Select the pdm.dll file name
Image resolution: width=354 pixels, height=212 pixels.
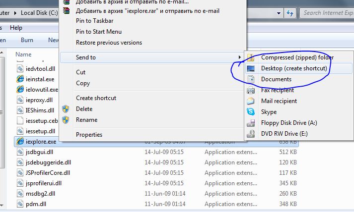(x=36, y=204)
